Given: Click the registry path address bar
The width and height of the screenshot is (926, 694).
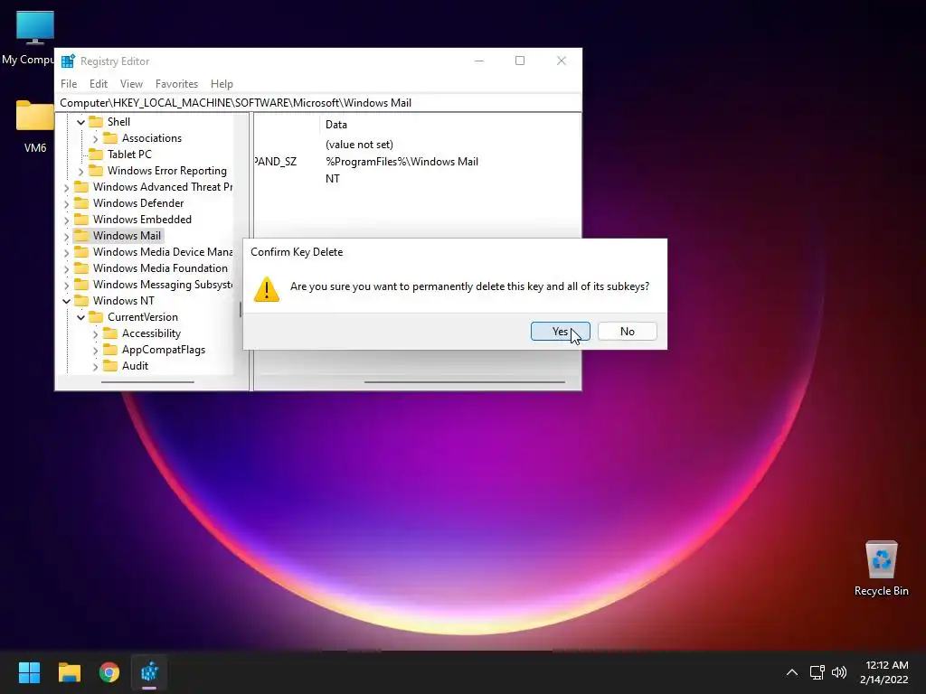Looking at the screenshot, I should (x=317, y=103).
